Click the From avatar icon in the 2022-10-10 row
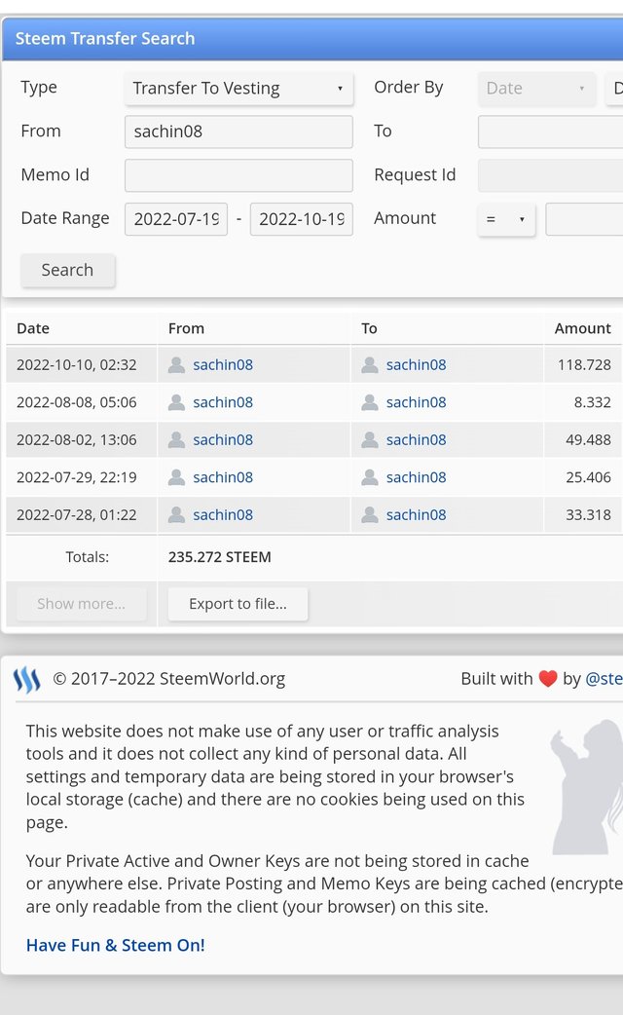623x1015 pixels. (176, 365)
